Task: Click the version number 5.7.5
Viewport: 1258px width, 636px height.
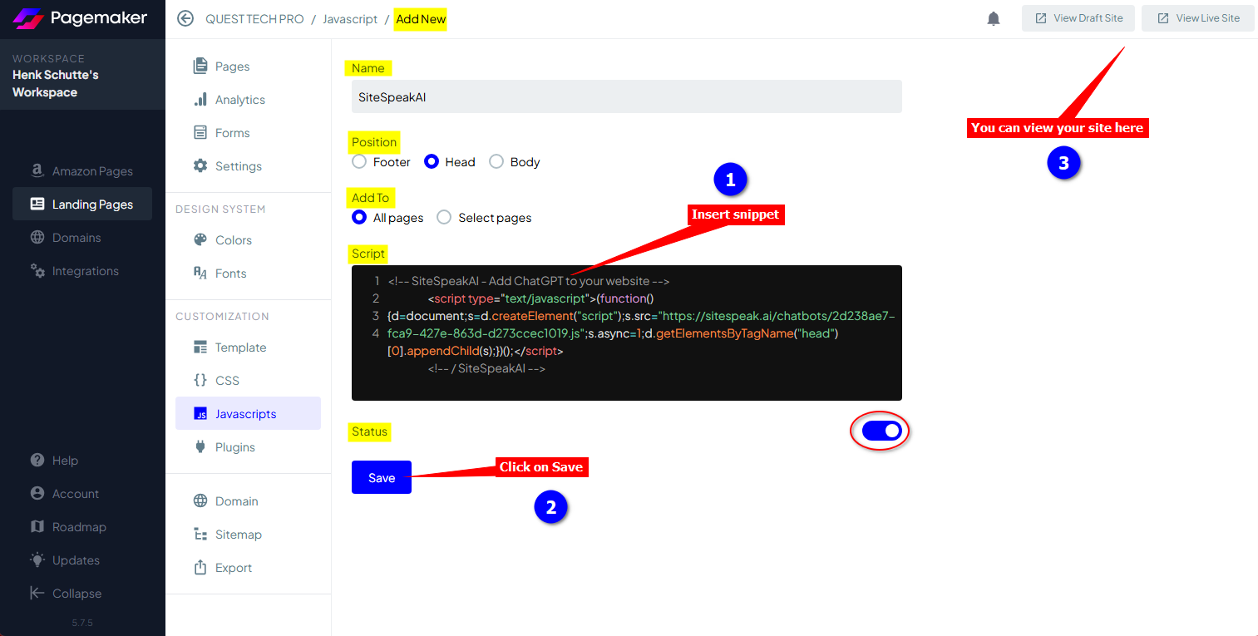Action: [x=82, y=623]
